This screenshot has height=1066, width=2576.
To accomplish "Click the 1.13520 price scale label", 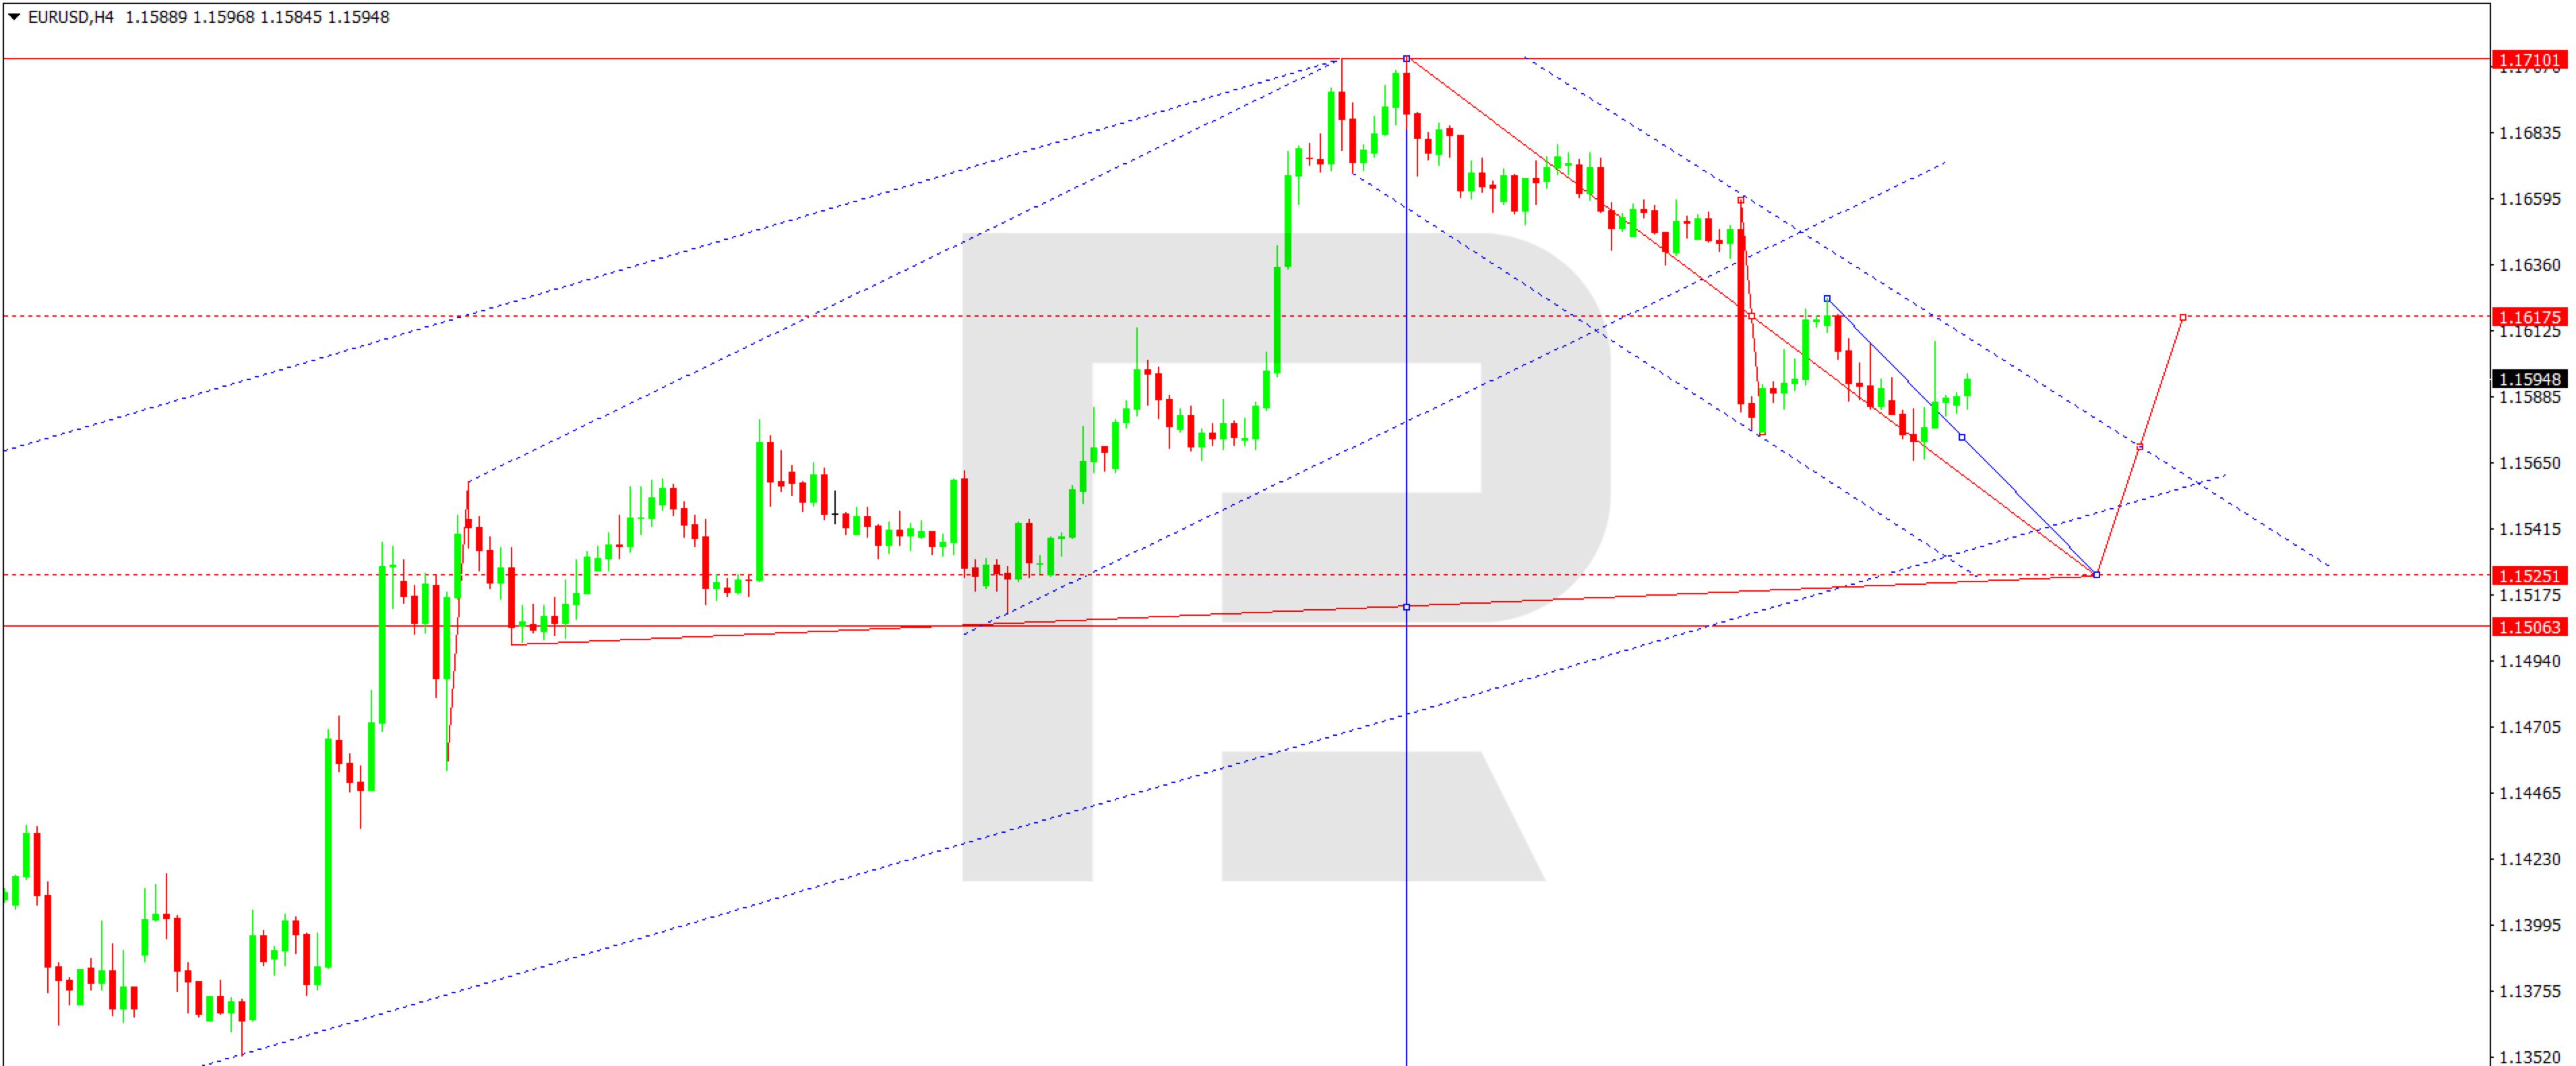I will tap(2530, 1057).
